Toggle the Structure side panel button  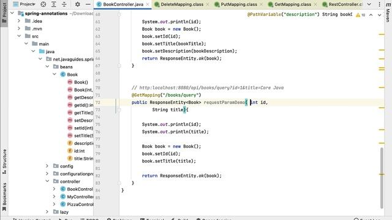click(x=4, y=161)
